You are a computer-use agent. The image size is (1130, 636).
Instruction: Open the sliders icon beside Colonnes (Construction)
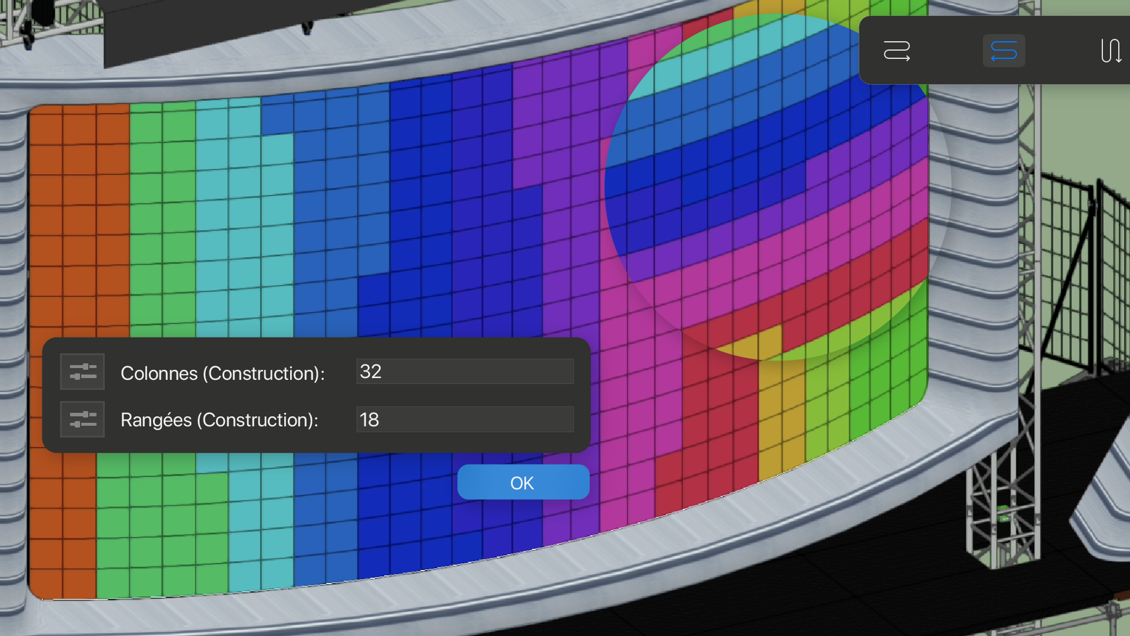[82, 372]
